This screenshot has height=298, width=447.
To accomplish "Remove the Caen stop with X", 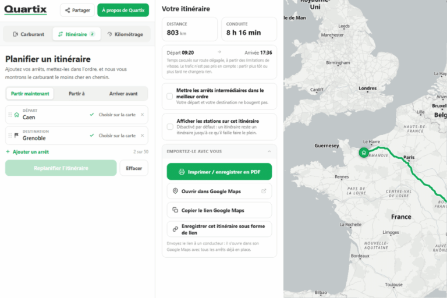I will (142, 115).
